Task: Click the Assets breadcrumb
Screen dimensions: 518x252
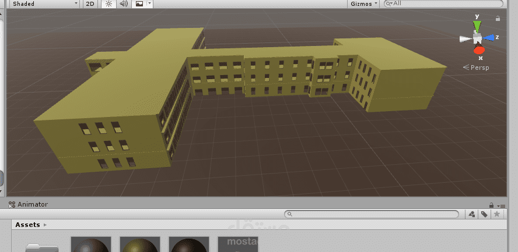Action: 28,225
